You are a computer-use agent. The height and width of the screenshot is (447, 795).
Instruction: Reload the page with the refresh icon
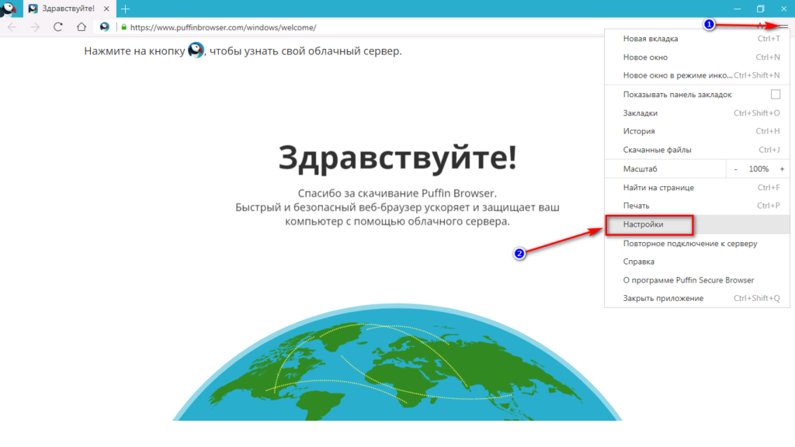[x=57, y=27]
